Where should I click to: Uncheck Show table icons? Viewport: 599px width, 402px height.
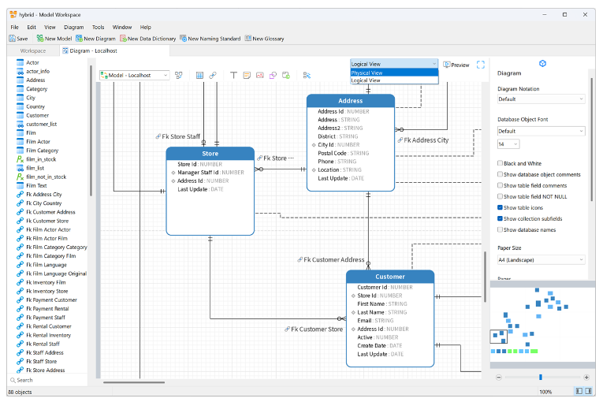pos(500,207)
